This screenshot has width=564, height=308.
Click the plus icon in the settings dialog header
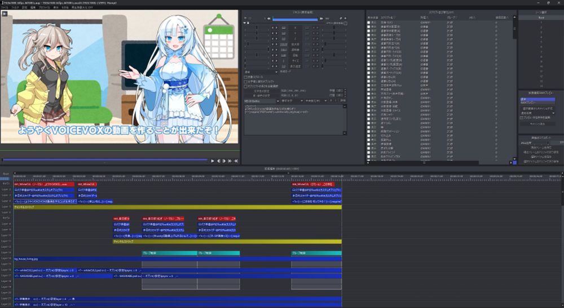coord(345,19)
